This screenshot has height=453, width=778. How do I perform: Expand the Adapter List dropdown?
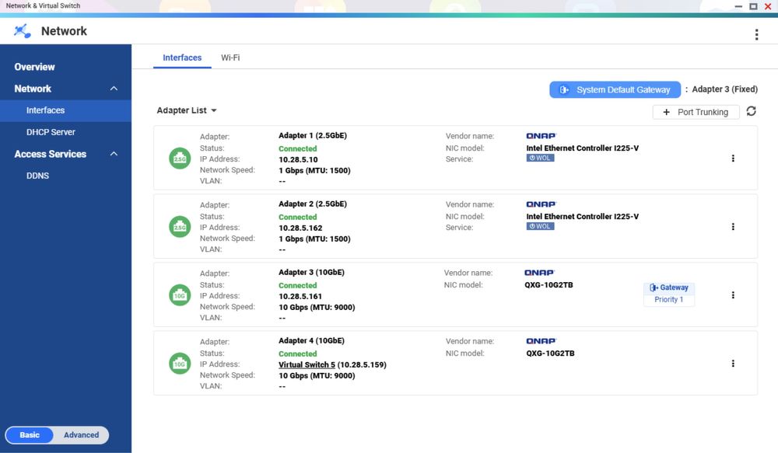pos(187,111)
